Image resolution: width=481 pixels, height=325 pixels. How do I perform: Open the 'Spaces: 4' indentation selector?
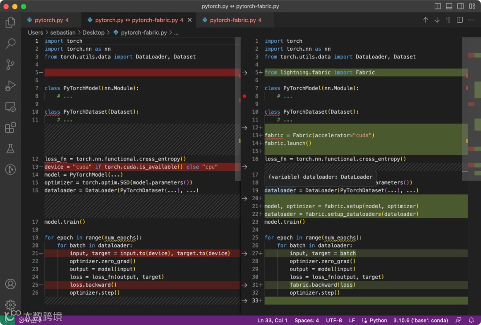306,320
